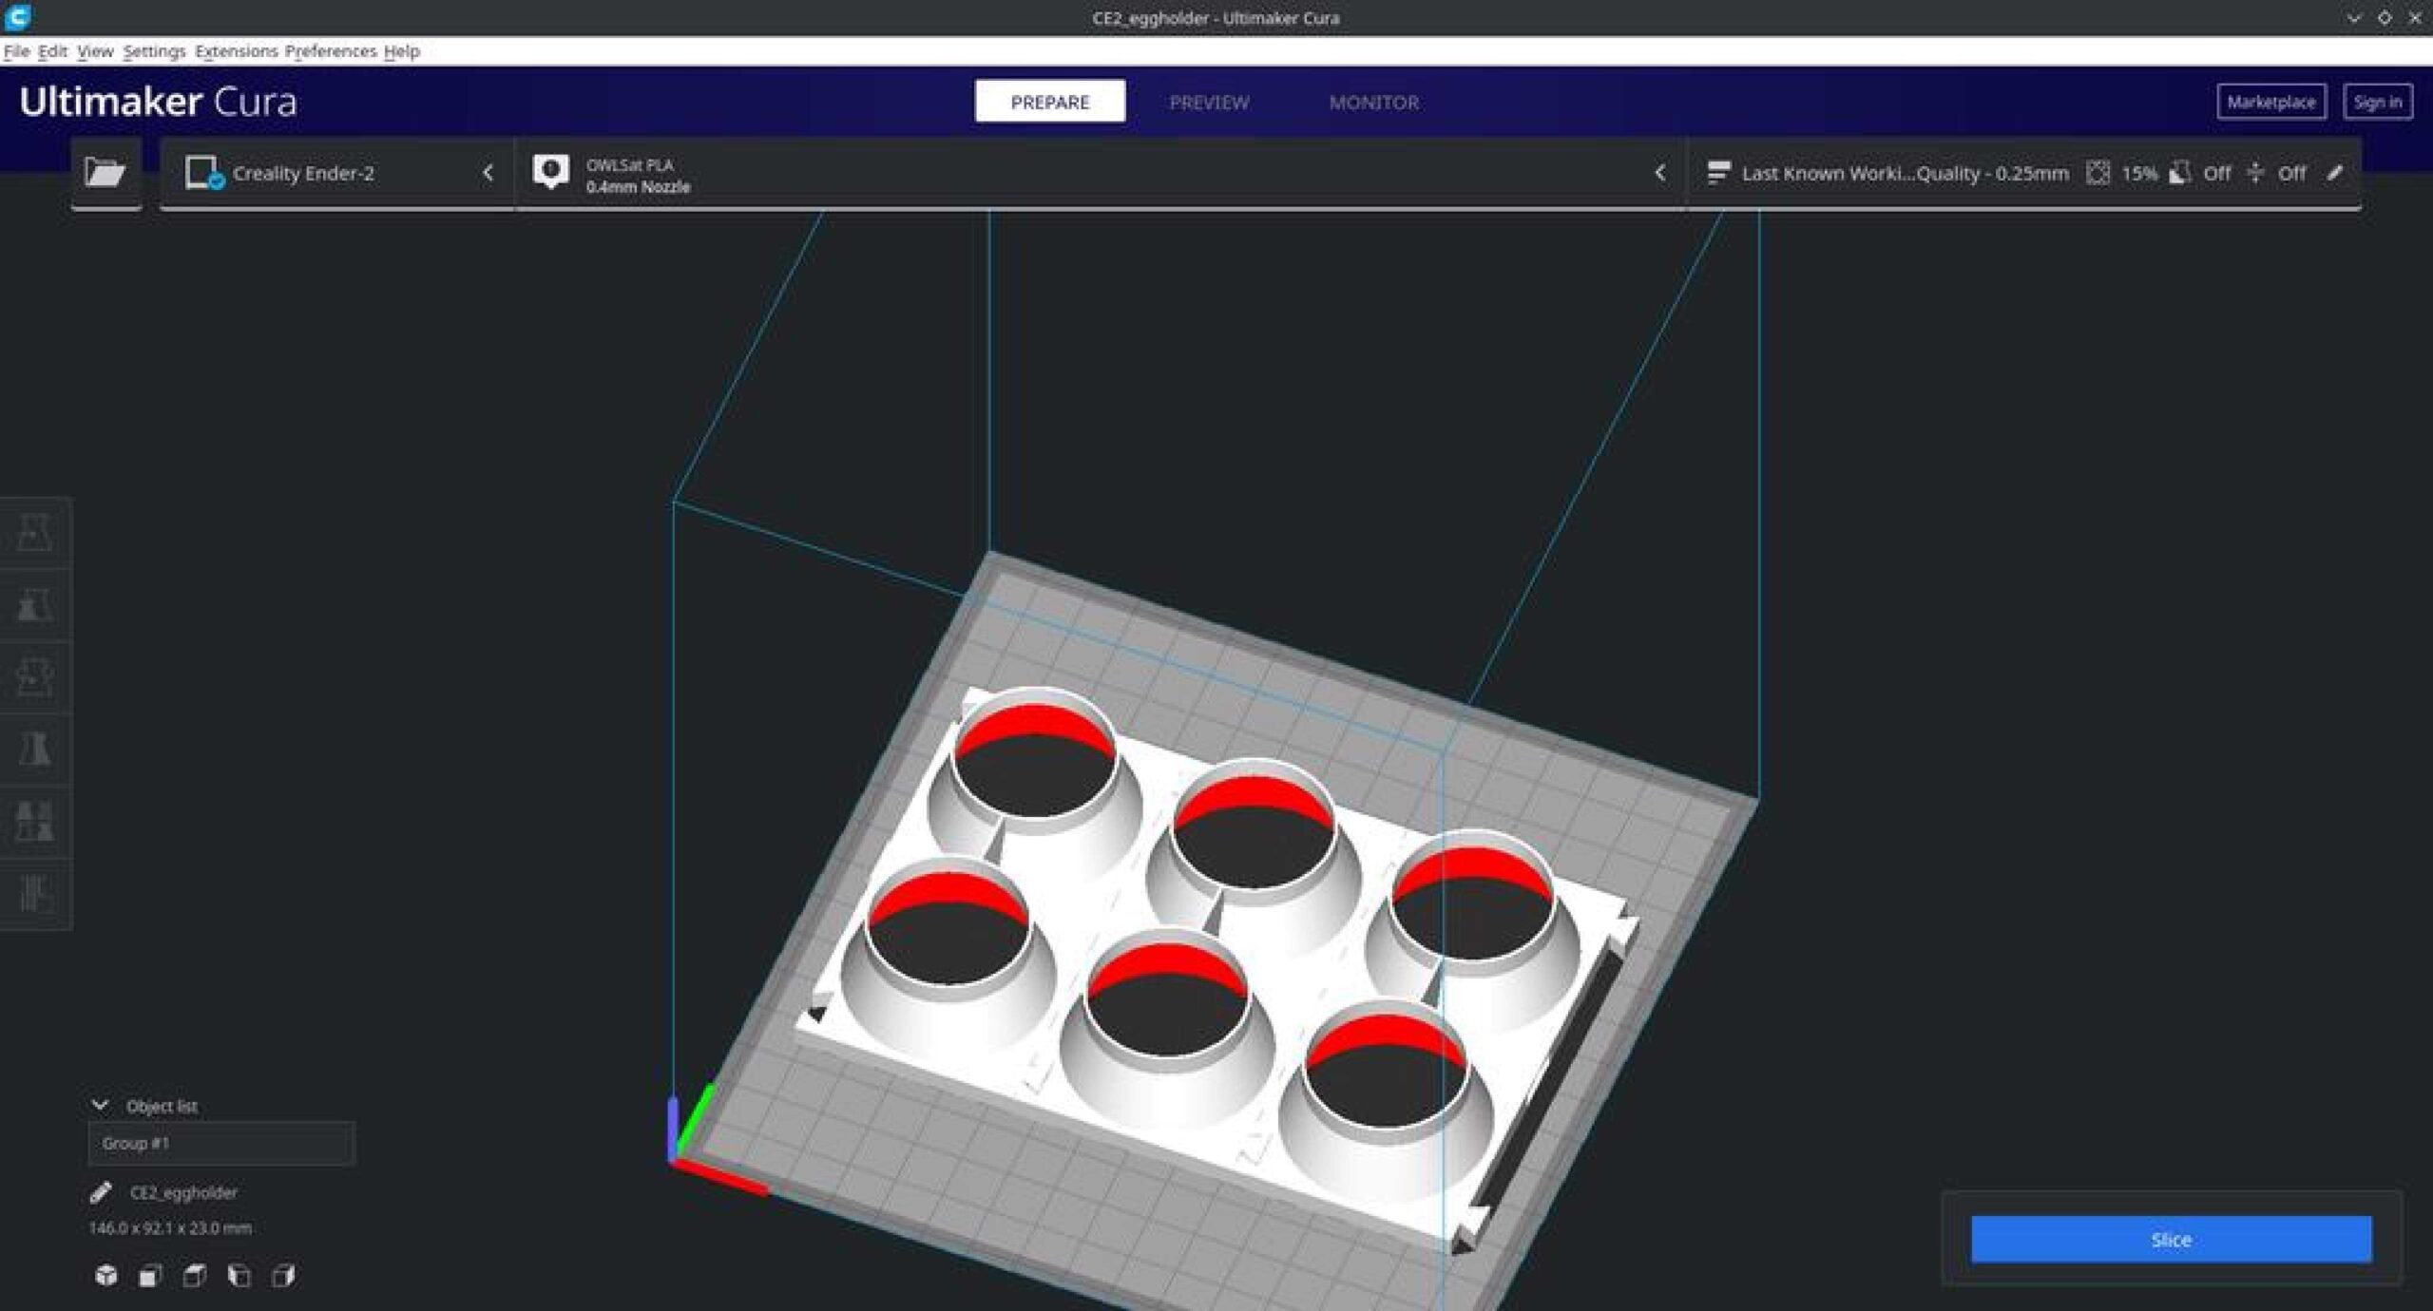Select the Mirror tool in sidebar
Image resolution: width=2433 pixels, height=1311 pixels.
[35, 750]
